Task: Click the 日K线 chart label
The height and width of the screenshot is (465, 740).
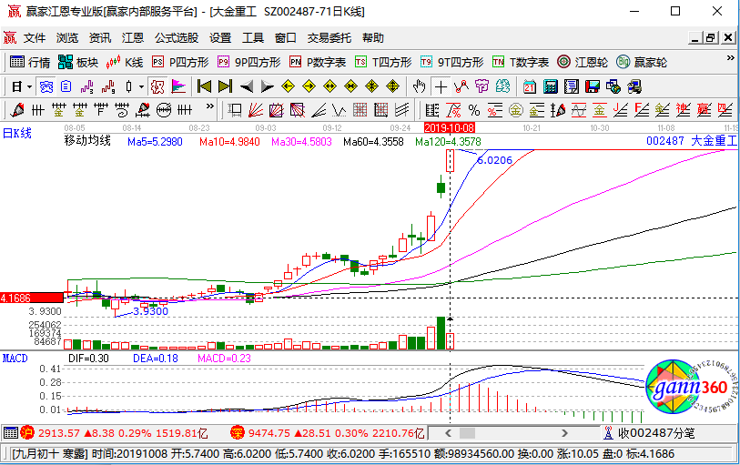Action: 17,134
